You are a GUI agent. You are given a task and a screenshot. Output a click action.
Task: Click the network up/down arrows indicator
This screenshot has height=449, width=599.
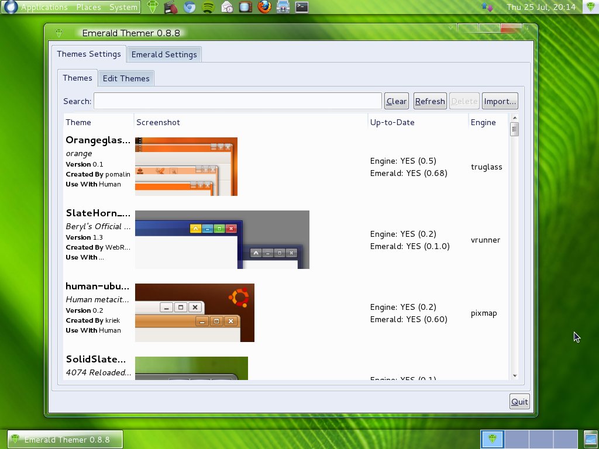pos(487,7)
